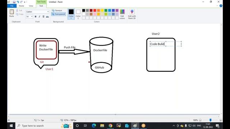Click Edit with Paint 3D
Image resolution: width=230 pixels, height=129 pixels.
[132, 14]
